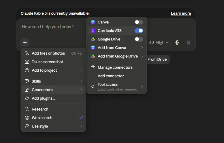Disable the Curriculo ATS connector toggle
Viewport: 224px width, 143px height.
(139, 31)
